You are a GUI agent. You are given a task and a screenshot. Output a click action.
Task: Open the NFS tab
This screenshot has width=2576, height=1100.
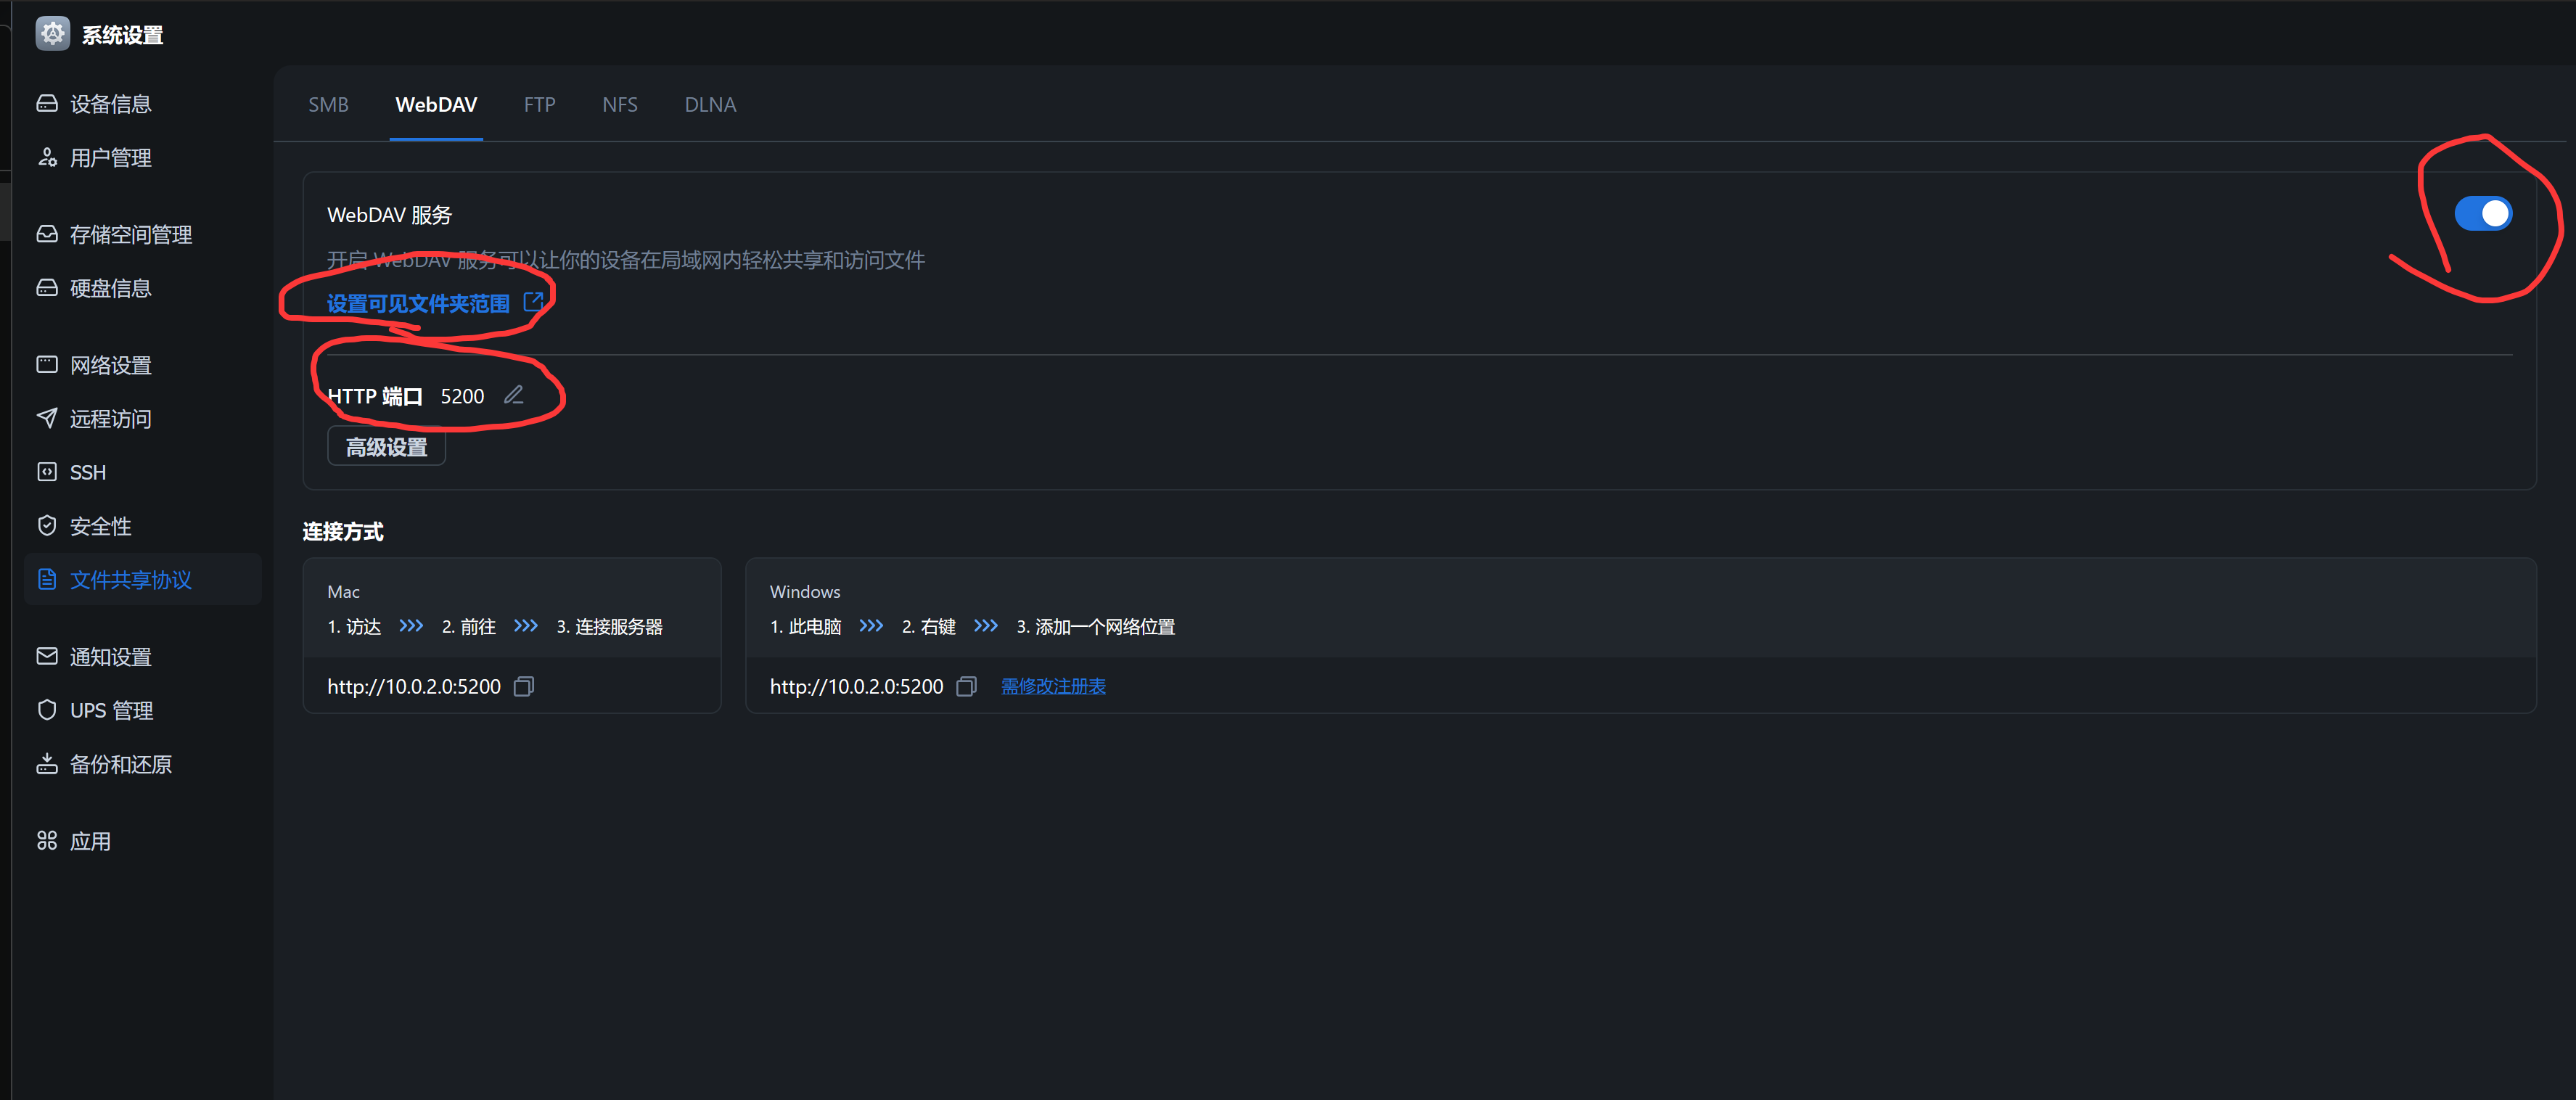619,105
